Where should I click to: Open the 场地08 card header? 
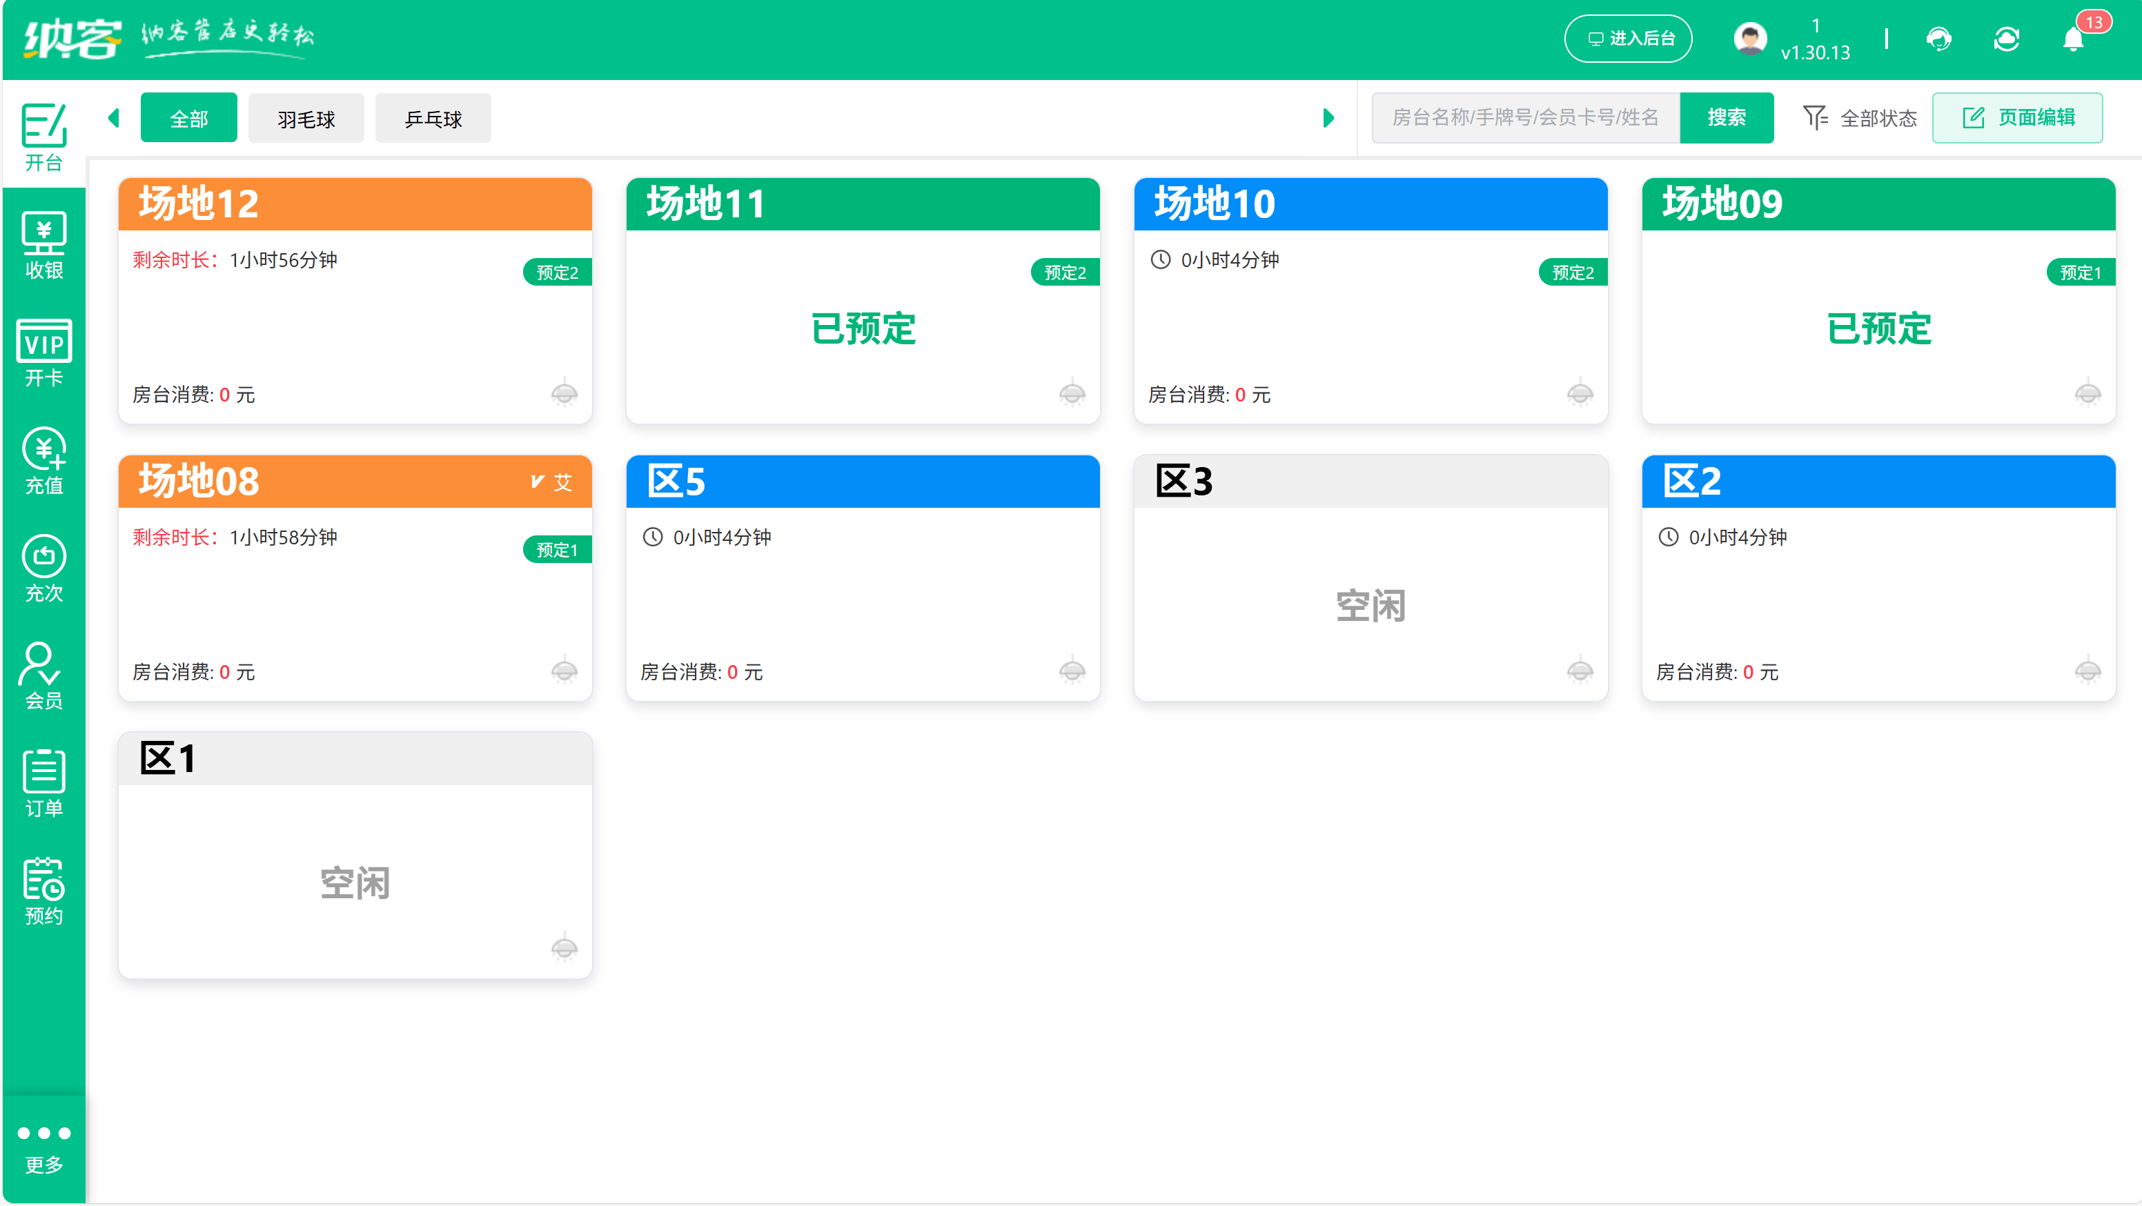355,482
